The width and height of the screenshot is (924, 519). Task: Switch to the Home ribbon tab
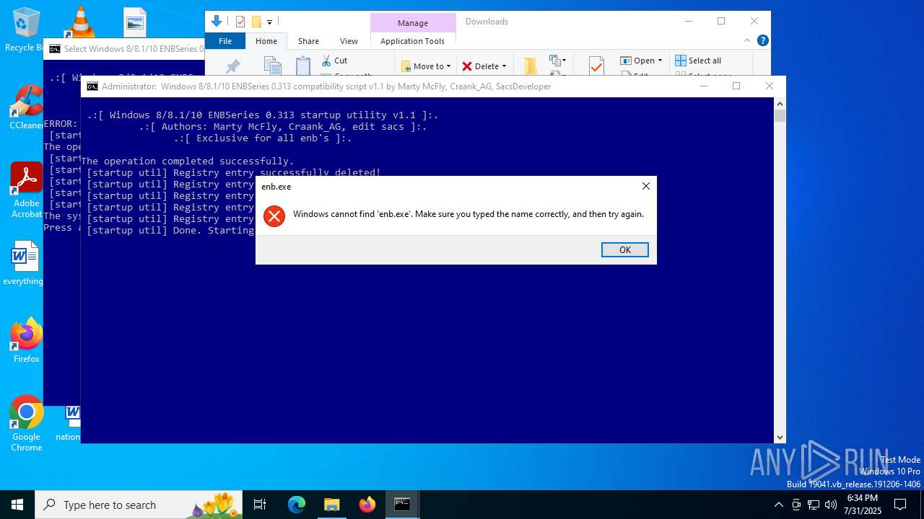(x=266, y=41)
